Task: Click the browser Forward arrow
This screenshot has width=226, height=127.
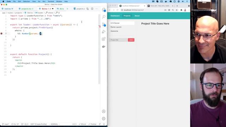Action: point(114,10)
